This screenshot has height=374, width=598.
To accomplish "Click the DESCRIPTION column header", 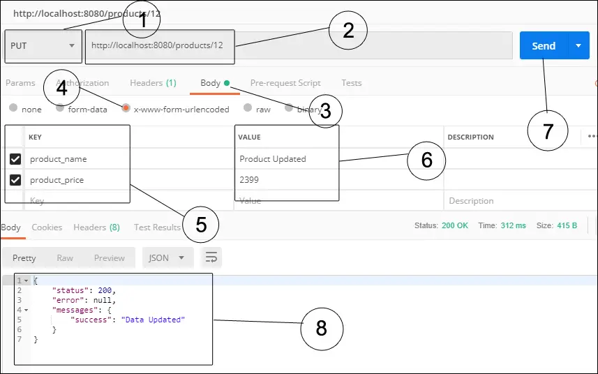I will [x=470, y=137].
